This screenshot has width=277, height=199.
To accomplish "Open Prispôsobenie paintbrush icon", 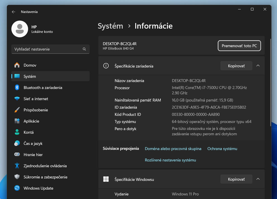I will point(17,110).
